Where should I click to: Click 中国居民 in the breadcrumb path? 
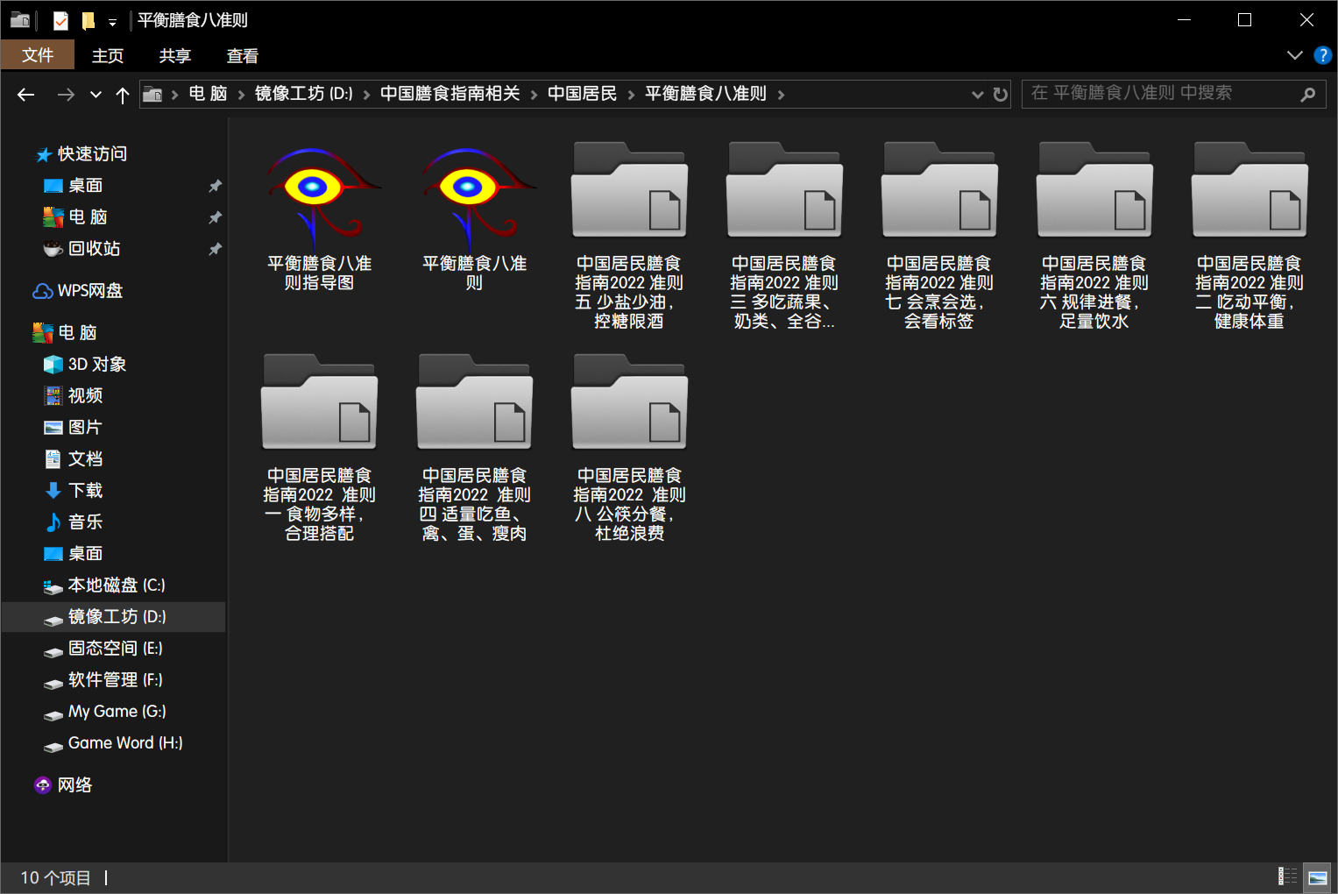pos(582,94)
